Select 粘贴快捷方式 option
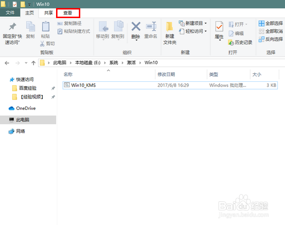The width and height of the screenshot is (285, 225). [x=74, y=31]
